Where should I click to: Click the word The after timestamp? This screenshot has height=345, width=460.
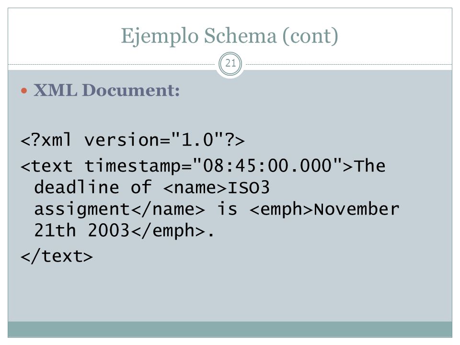pyautogui.click(x=369, y=166)
